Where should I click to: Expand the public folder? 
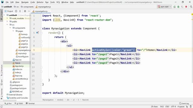tap(7, 22)
